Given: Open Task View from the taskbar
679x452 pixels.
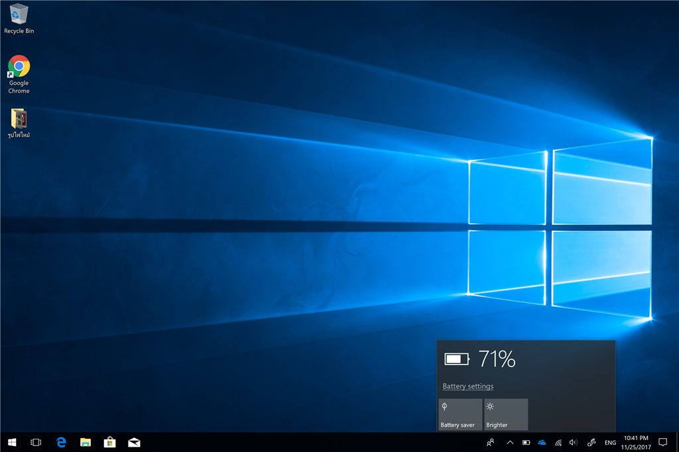Looking at the screenshot, I should (x=36, y=442).
